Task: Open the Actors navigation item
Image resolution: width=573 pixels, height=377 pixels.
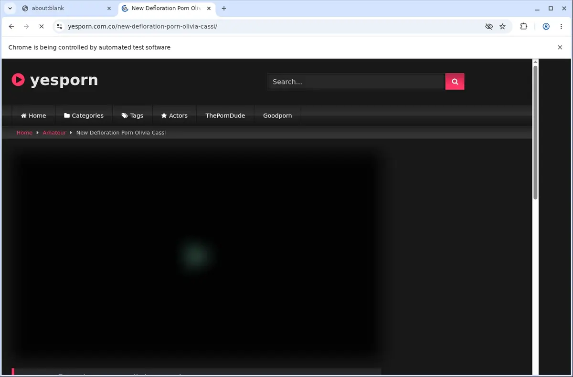Action: (174, 115)
